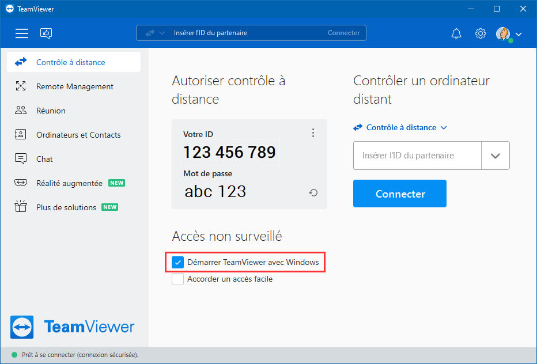Open Ordinateurs et Contacts
Viewport: 537px width, 364px height.
74,135
